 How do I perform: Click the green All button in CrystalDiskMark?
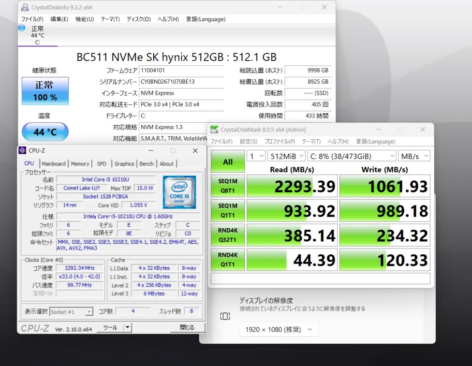228,161
